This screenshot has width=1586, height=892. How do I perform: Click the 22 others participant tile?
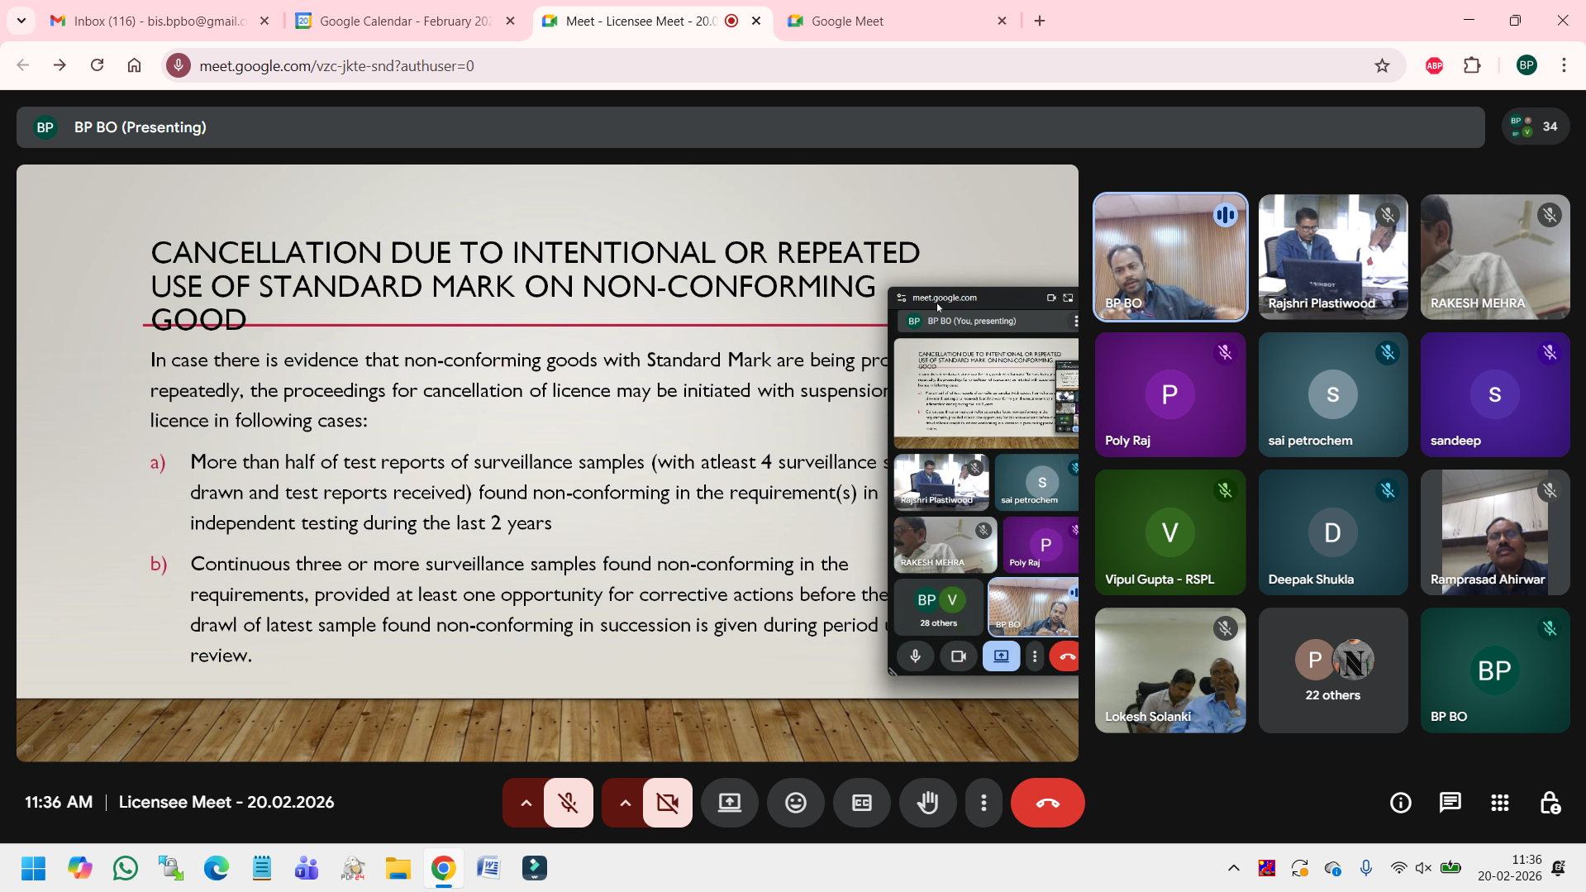point(1332,670)
